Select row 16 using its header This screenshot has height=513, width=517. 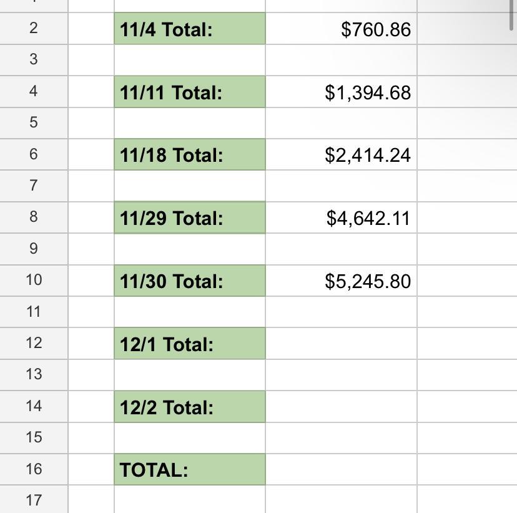pos(34,469)
